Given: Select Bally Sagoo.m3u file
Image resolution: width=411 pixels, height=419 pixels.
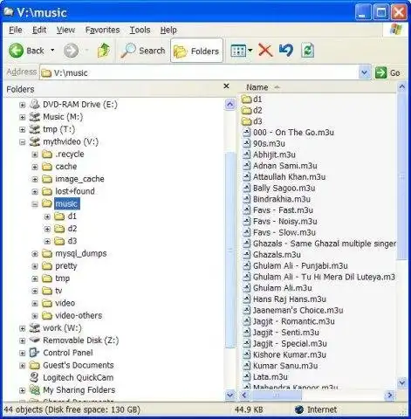Looking at the screenshot, I should point(284,189).
